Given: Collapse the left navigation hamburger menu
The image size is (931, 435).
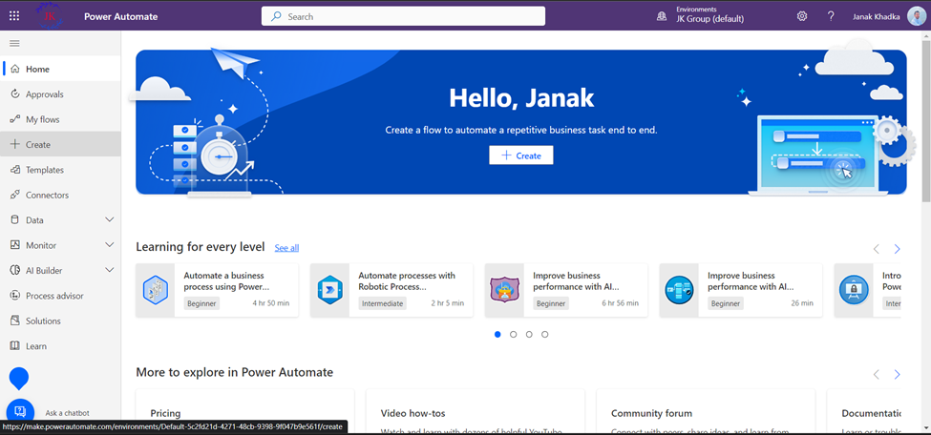Looking at the screenshot, I should pos(15,43).
